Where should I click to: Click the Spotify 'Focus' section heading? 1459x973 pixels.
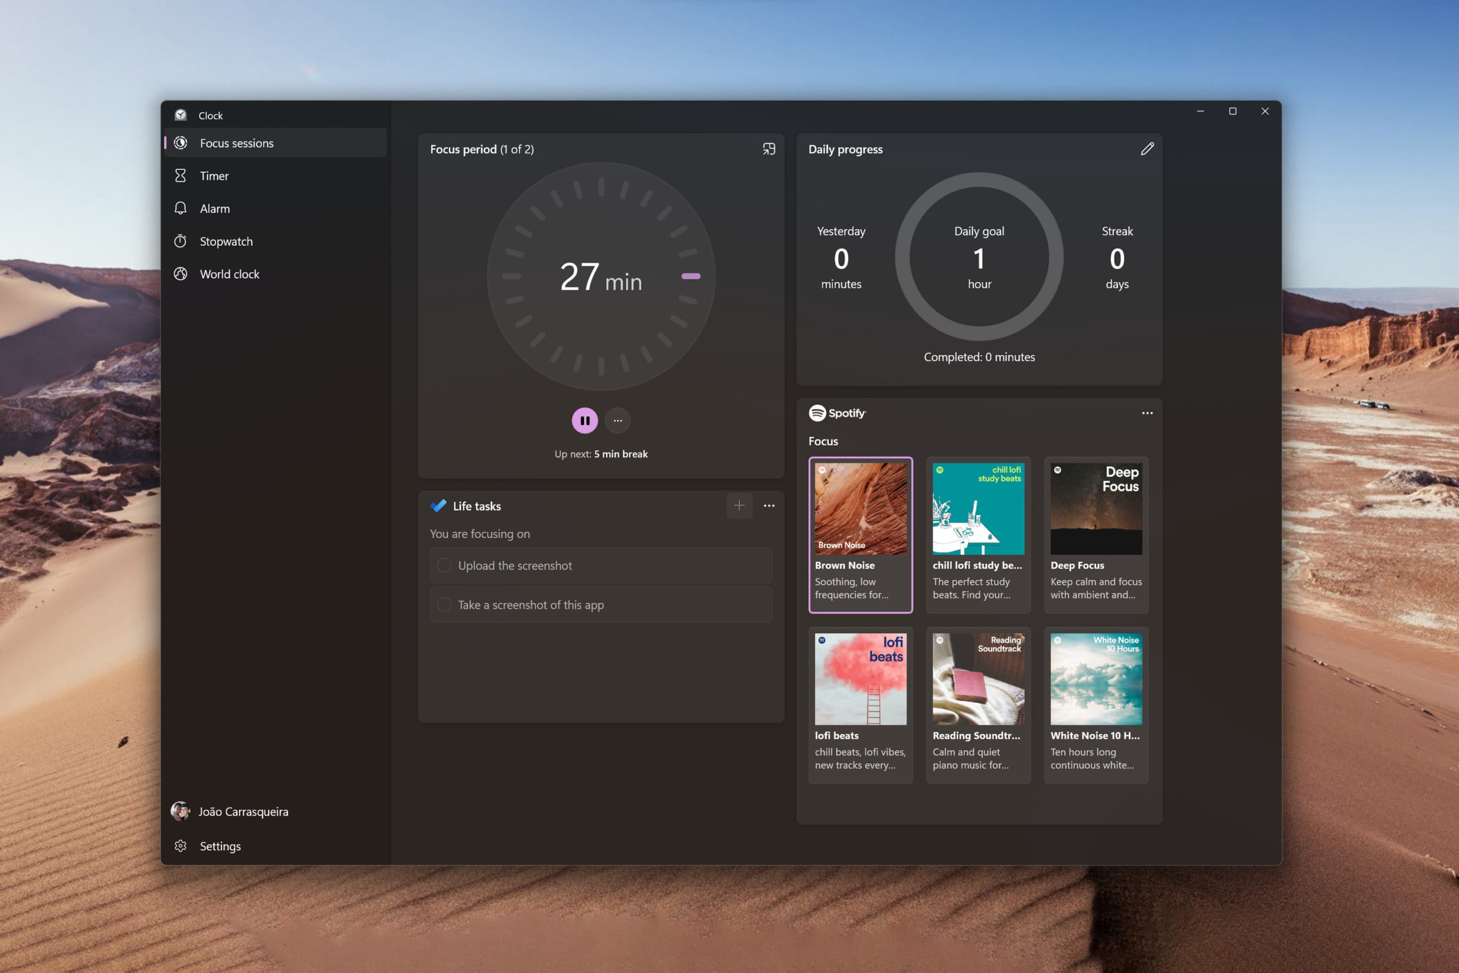point(822,441)
